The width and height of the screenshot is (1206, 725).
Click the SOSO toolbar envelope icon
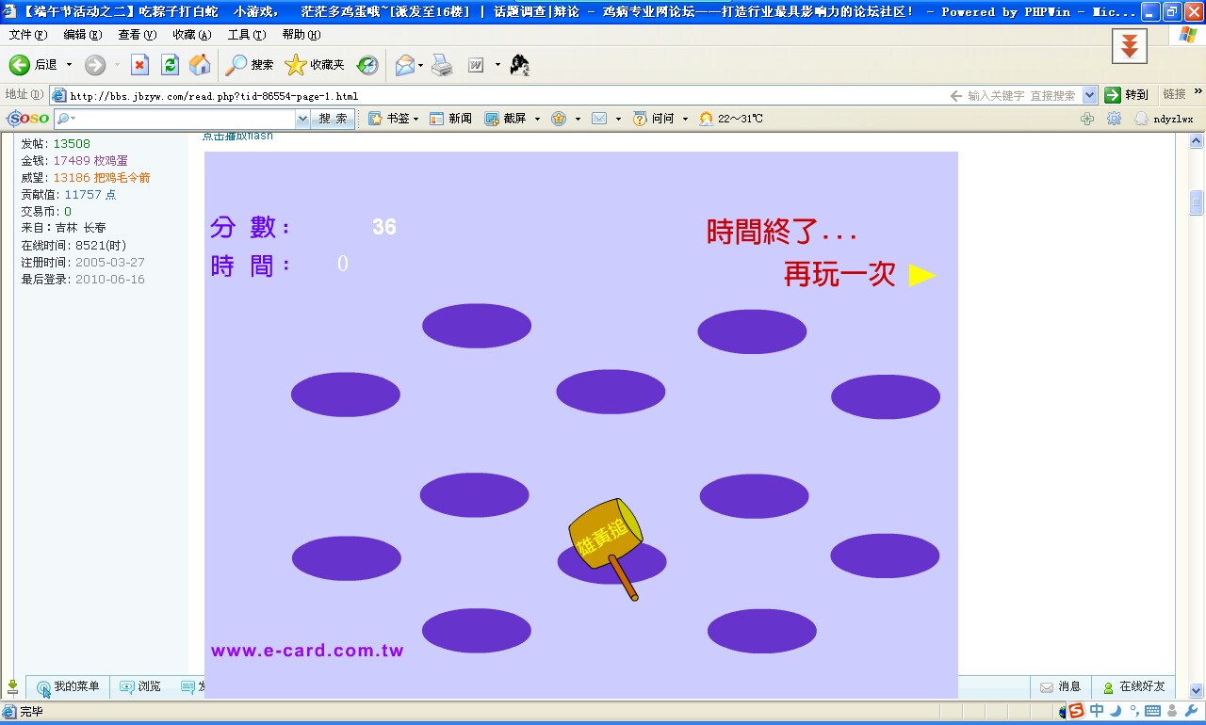click(599, 119)
